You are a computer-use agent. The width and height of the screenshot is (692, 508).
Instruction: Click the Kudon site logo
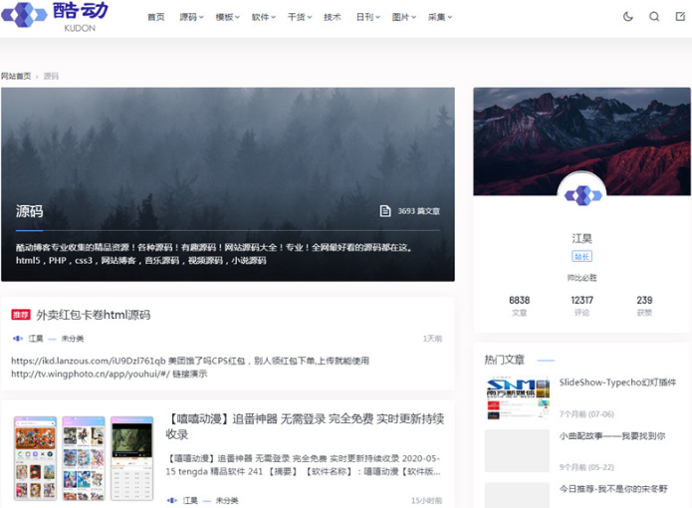[x=54, y=15]
